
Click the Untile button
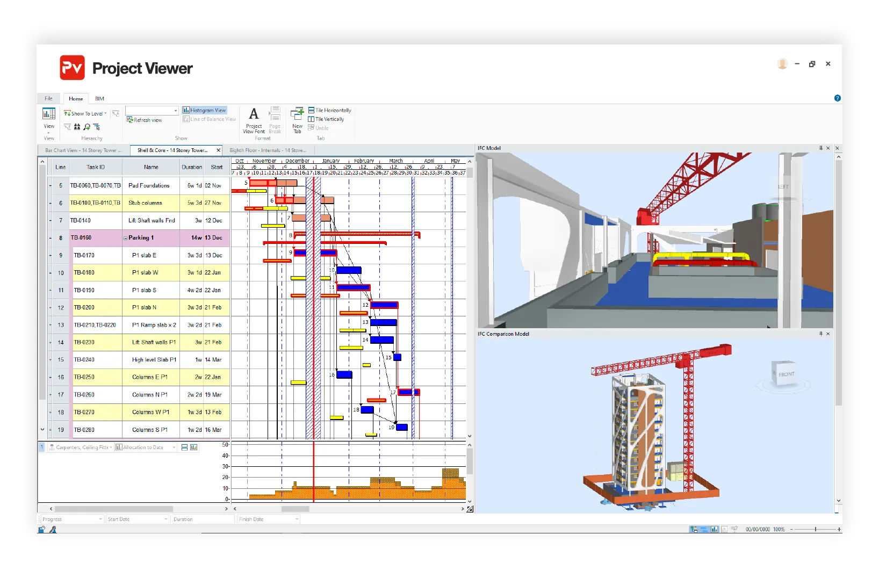(x=318, y=128)
